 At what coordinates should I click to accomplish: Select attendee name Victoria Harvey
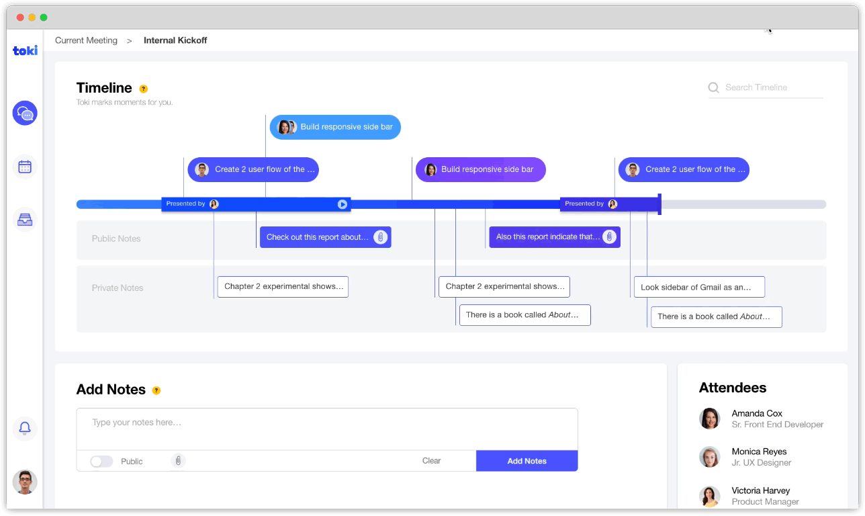tap(761, 490)
